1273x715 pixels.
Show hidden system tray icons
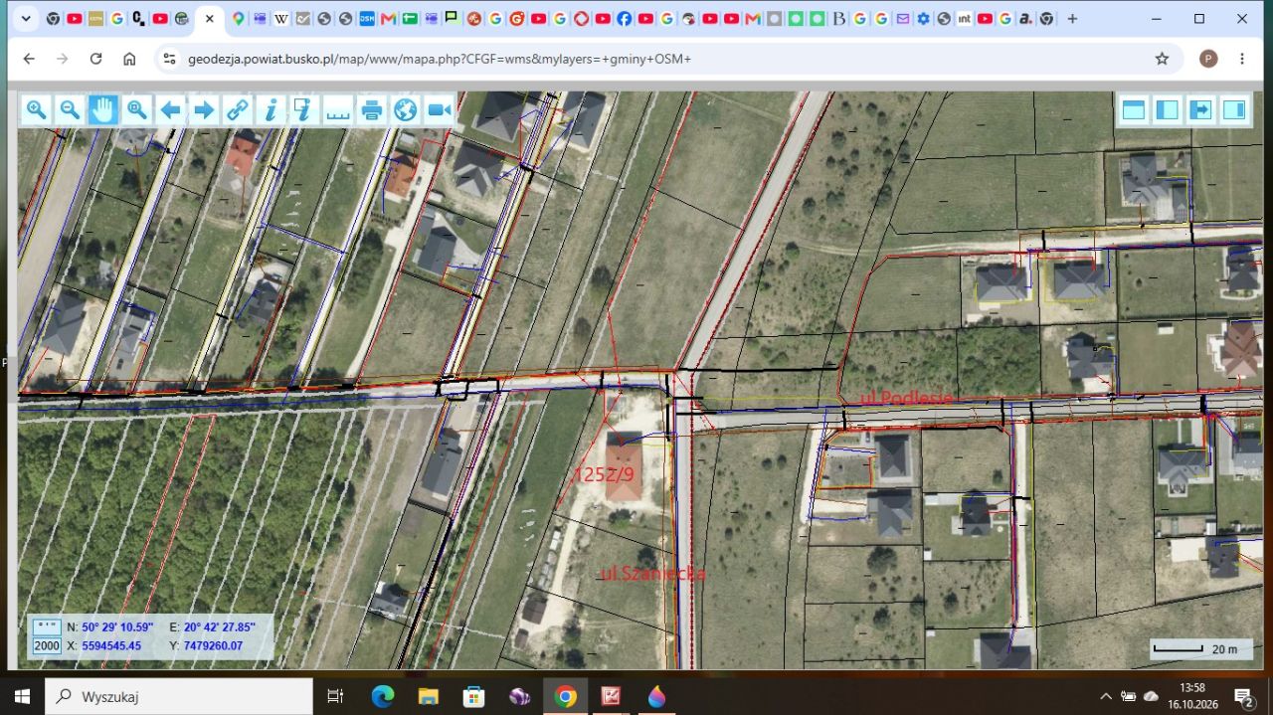click(1106, 696)
